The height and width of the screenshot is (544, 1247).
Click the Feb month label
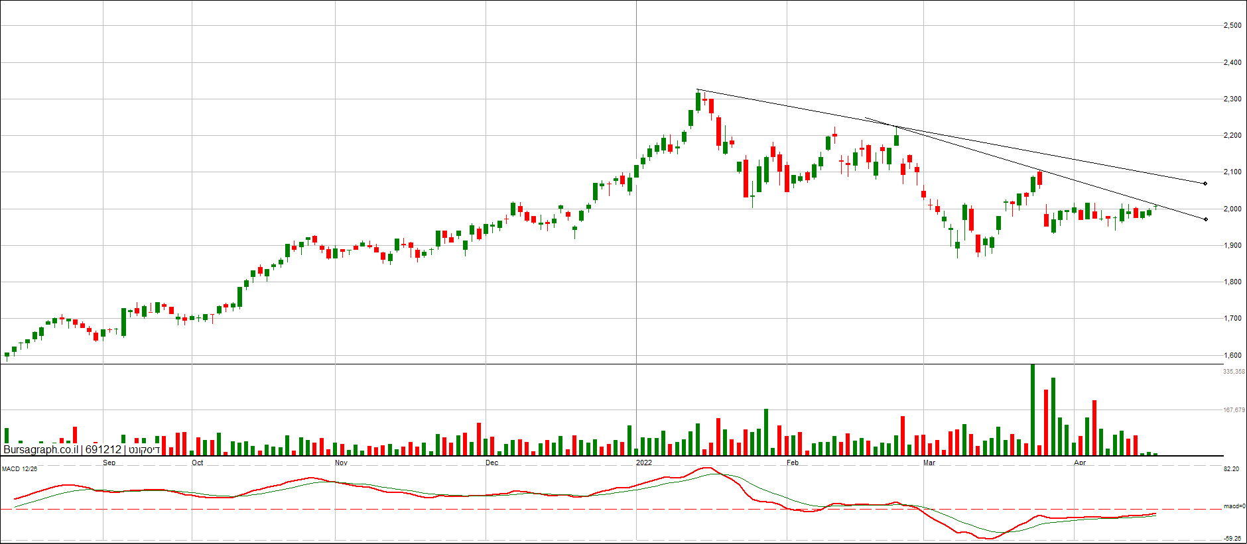793,462
